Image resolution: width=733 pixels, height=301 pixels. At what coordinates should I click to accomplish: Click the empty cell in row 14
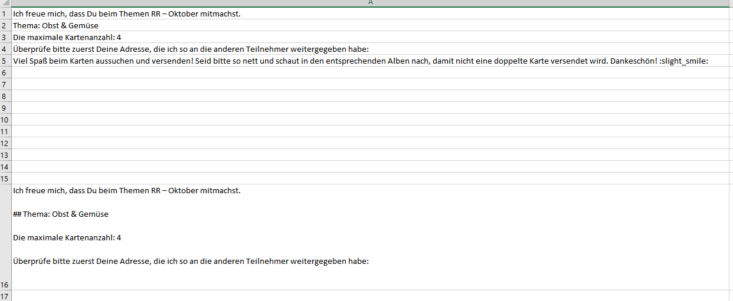[x=372, y=167]
